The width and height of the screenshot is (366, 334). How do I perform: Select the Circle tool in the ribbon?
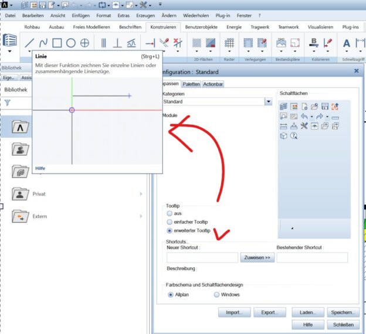(x=70, y=43)
